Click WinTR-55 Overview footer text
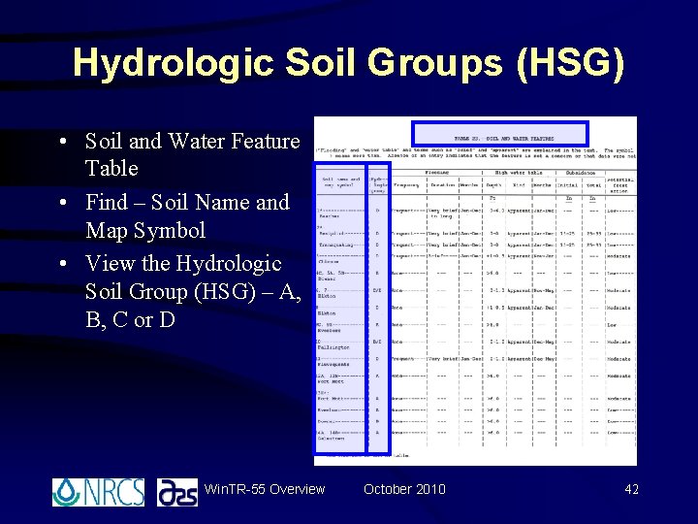698x524 pixels. 265,489
